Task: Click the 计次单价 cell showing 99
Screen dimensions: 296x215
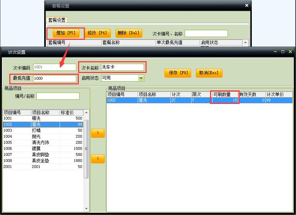Action: (x=279, y=100)
